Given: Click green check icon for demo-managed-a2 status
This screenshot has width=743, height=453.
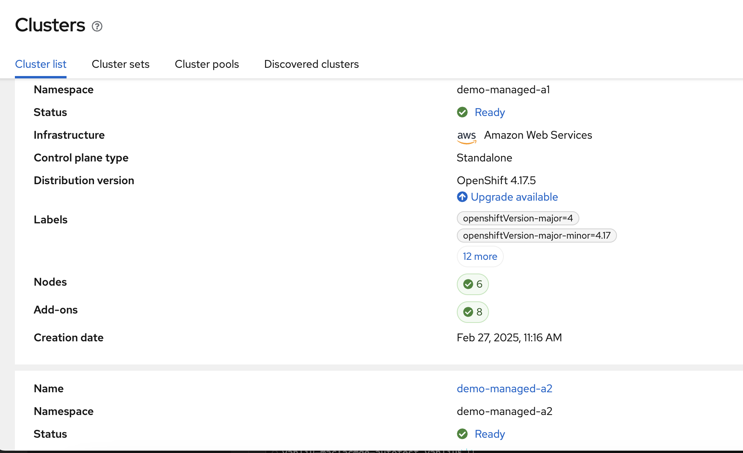Looking at the screenshot, I should coord(462,434).
